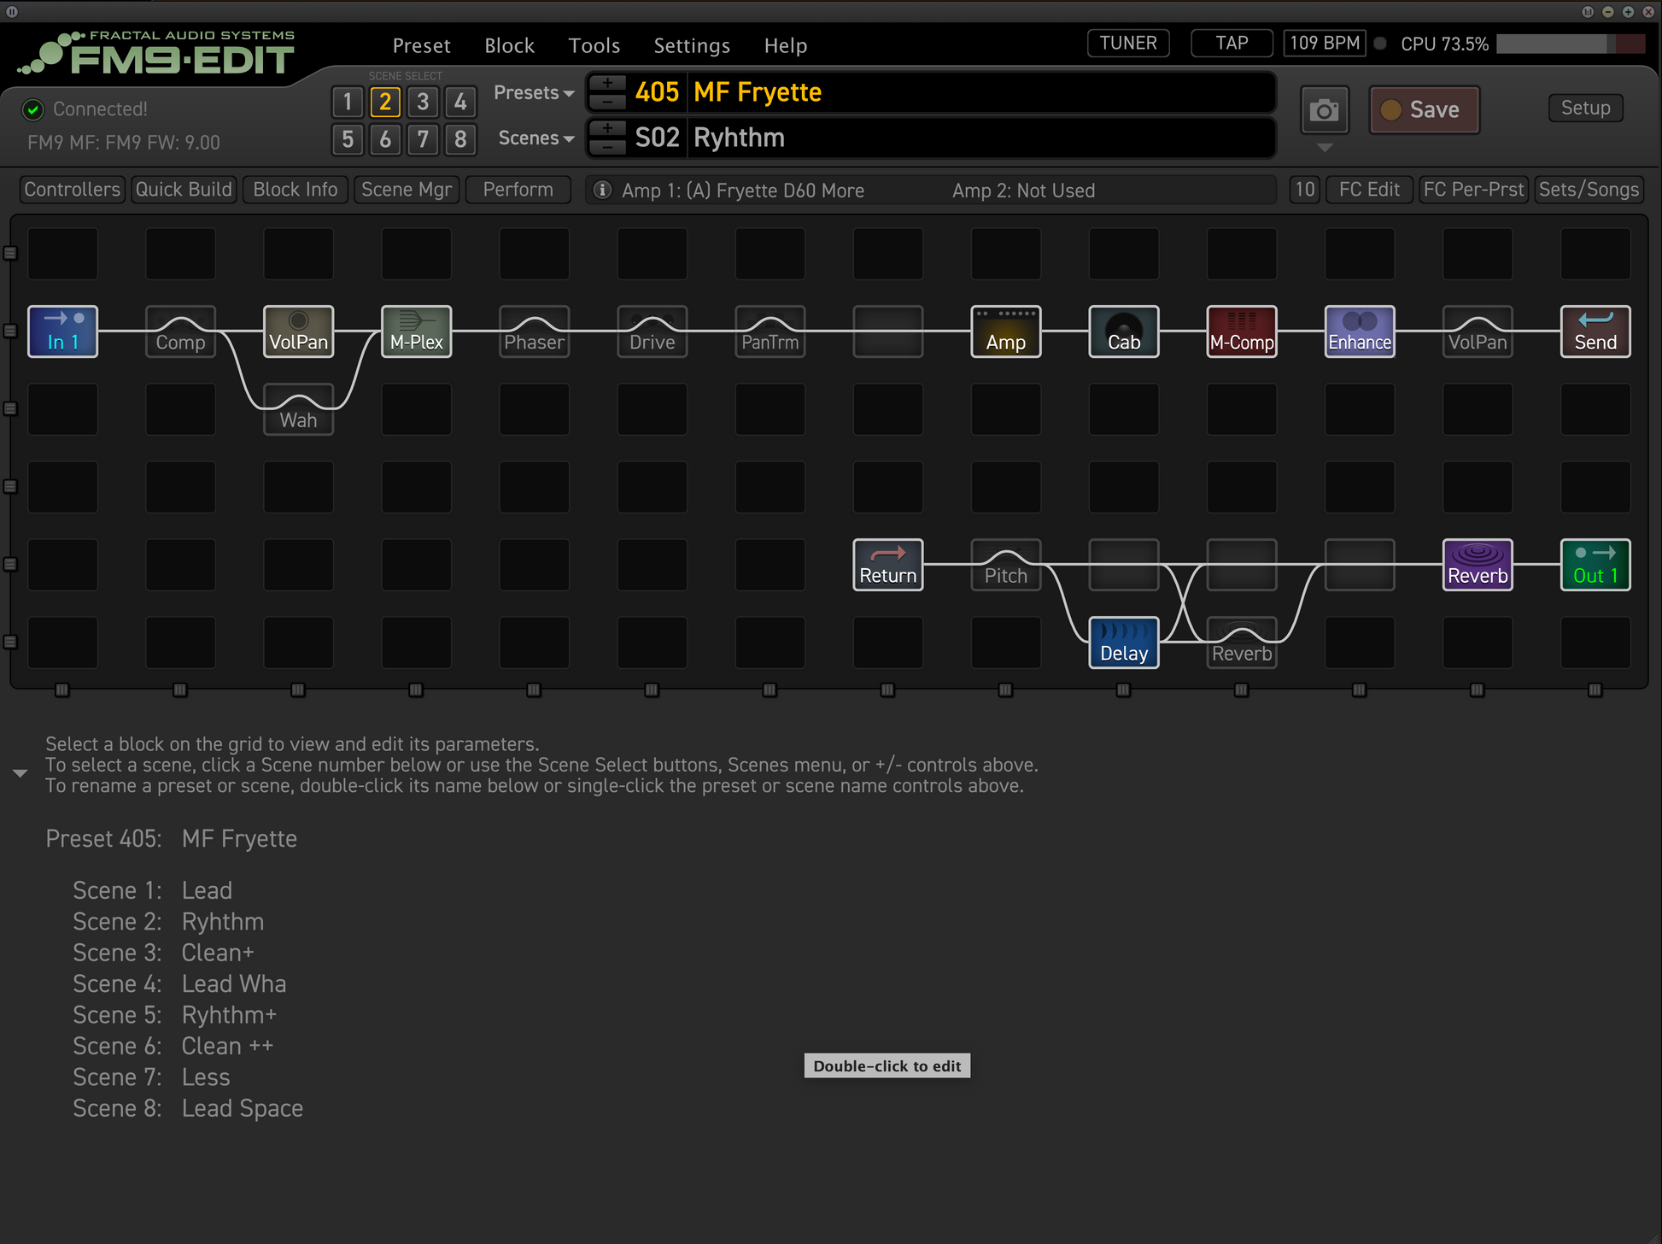The width and height of the screenshot is (1662, 1244).
Task: Select the blue Delay block
Action: (1123, 643)
